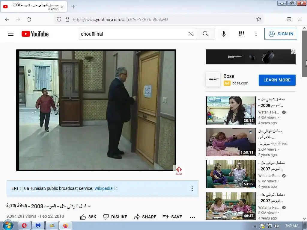The height and width of the screenshot is (230, 307).
Task: Bookmark this page with star
Action: (259, 19)
